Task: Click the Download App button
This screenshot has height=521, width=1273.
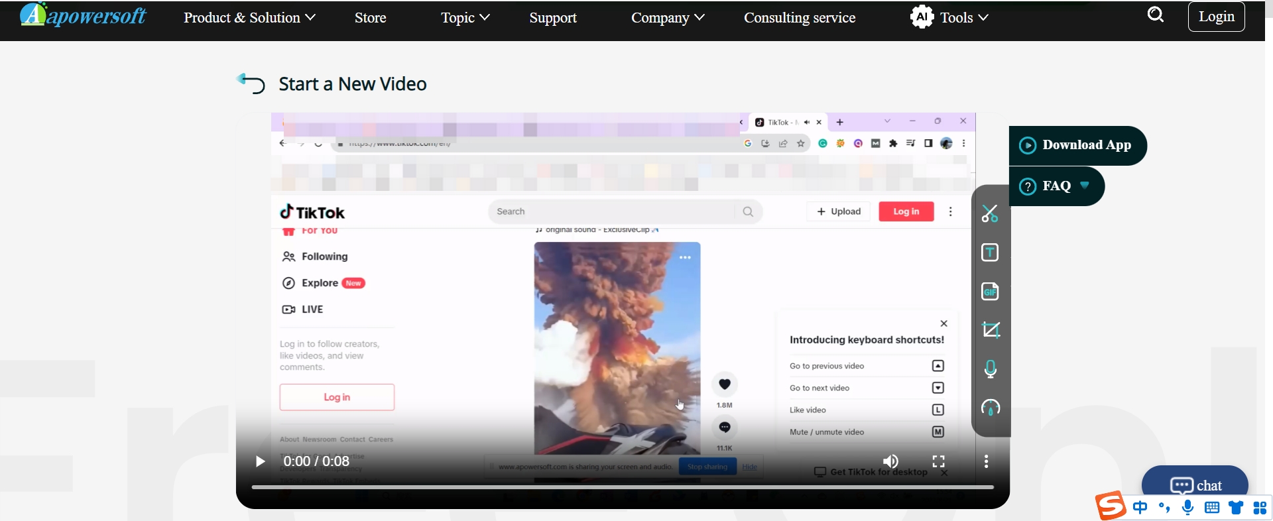Action: click(1078, 145)
